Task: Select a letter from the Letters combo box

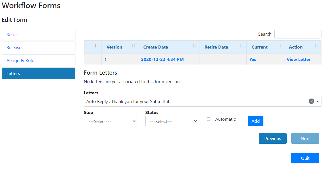Action: coord(196,101)
